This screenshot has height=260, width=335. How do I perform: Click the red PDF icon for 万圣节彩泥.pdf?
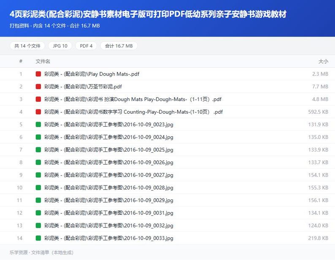[x=38, y=87]
